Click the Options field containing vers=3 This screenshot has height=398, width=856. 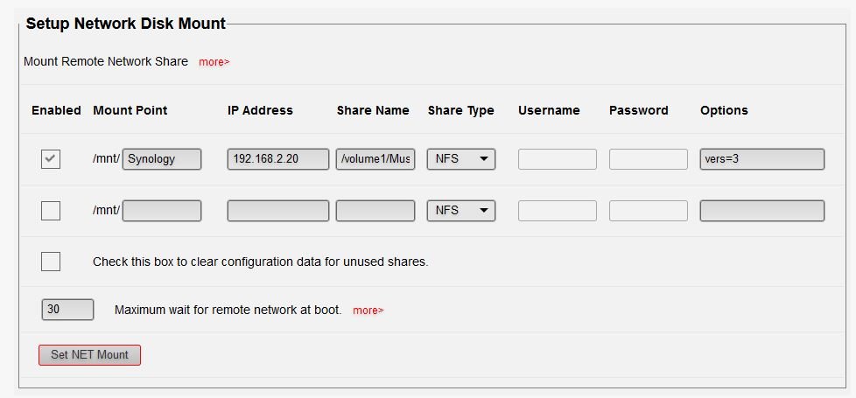tap(762, 159)
